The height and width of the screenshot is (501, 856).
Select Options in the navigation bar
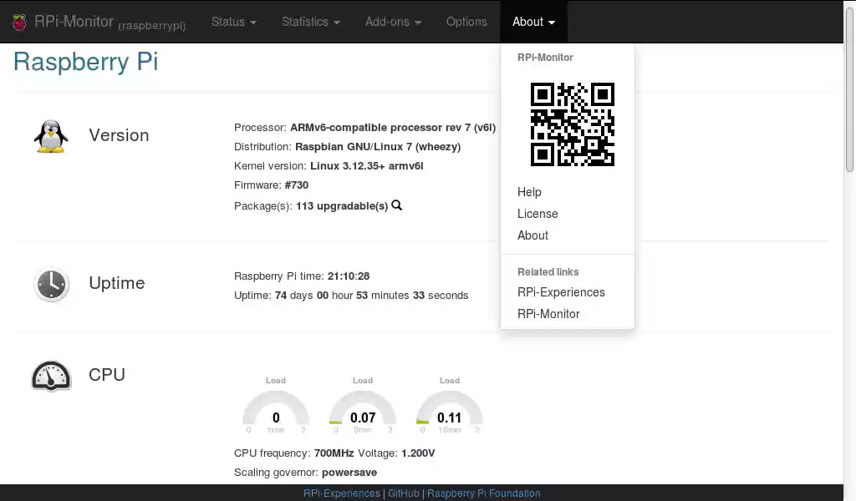[x=466, y=22]
